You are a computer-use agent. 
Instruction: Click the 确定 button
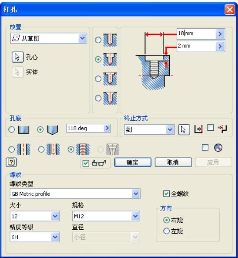tap(133, 163)
